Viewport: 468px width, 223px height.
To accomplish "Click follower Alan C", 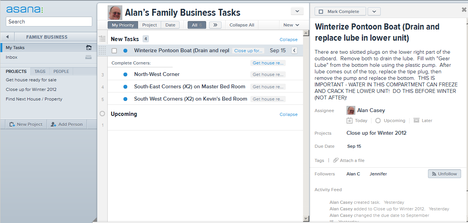I will [x=353, y=174].
